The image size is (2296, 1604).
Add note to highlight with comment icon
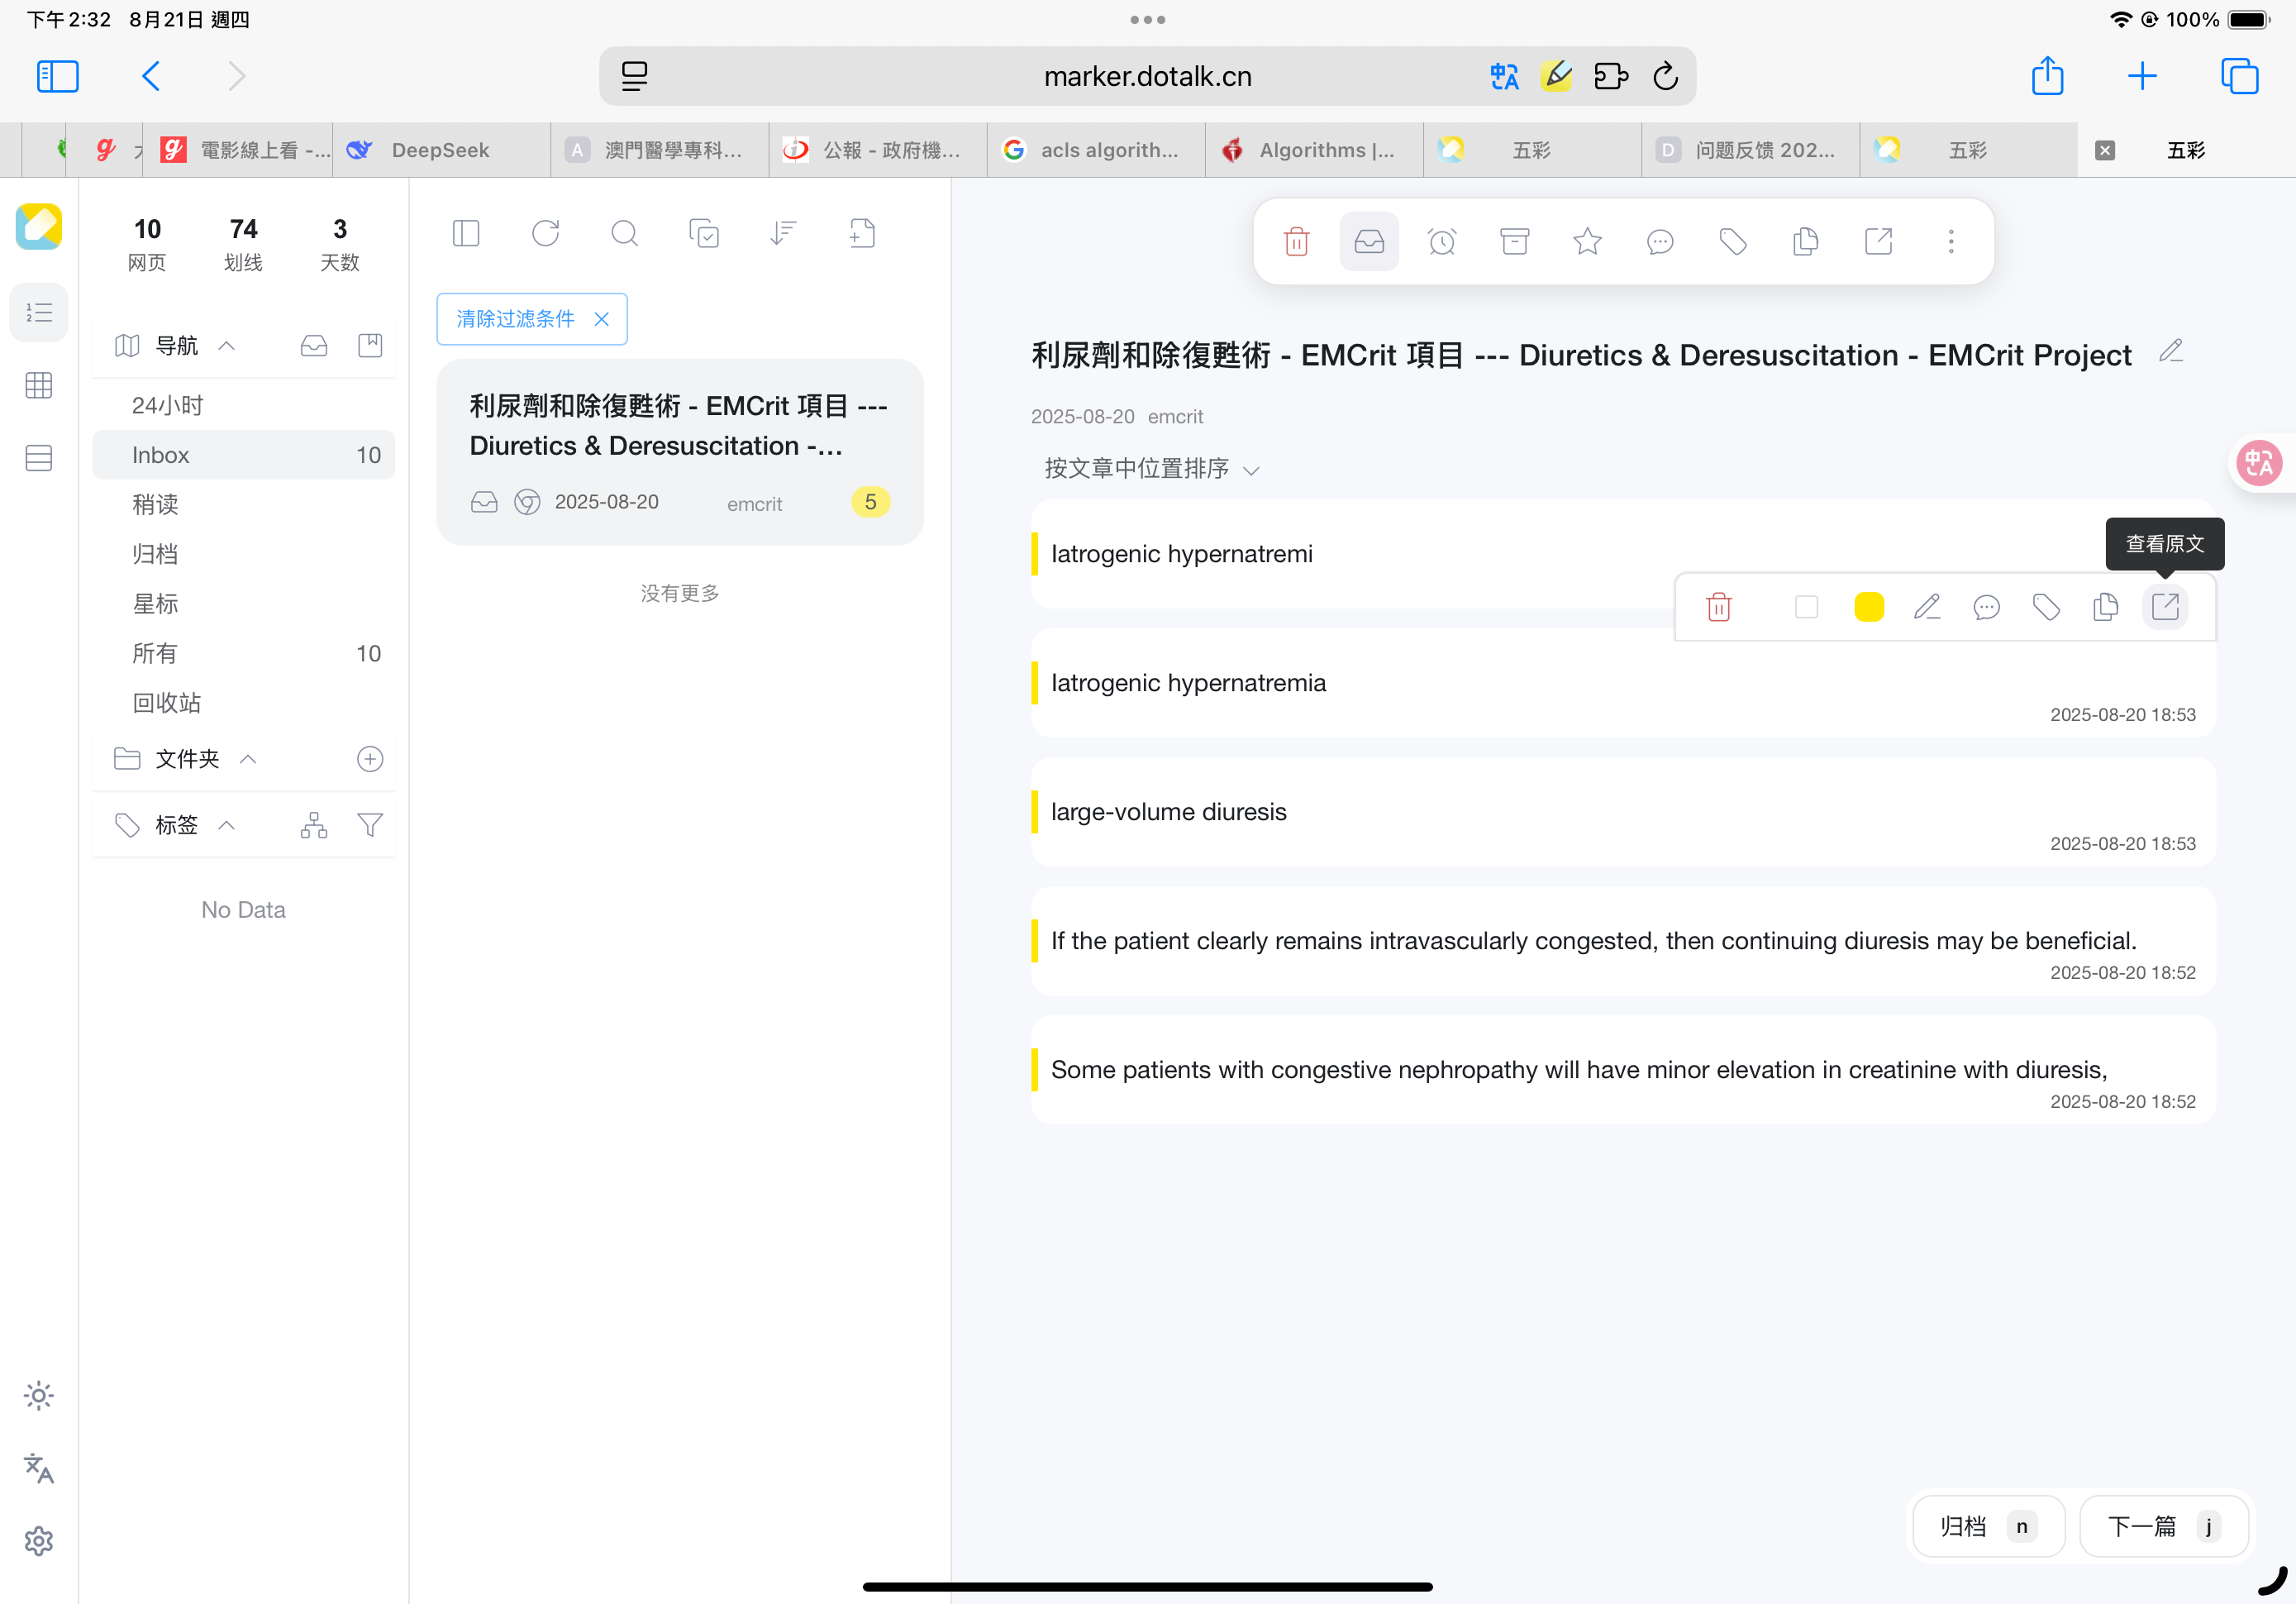click(x=1986, y=608)
